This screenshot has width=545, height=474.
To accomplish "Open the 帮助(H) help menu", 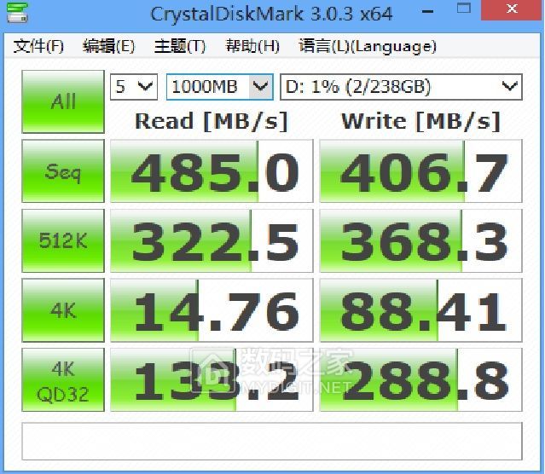I will coord(252,46).
